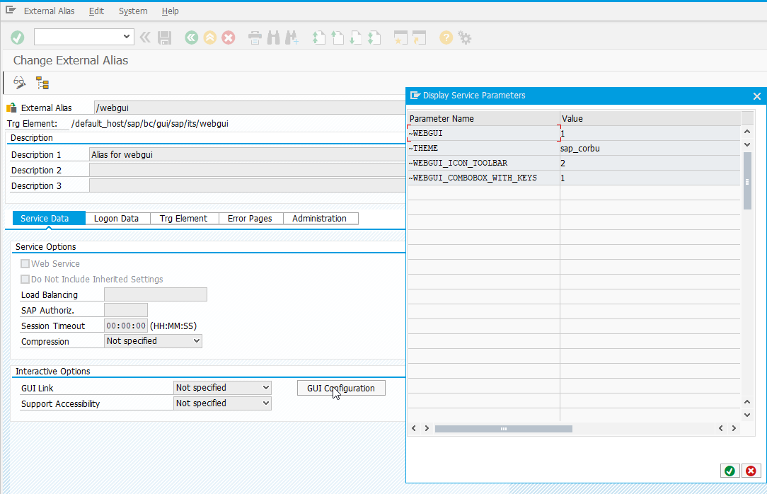The image size is (767, 494).
Task: Click the Find (binoculars) icon
Action: click(x=273, y=38)
